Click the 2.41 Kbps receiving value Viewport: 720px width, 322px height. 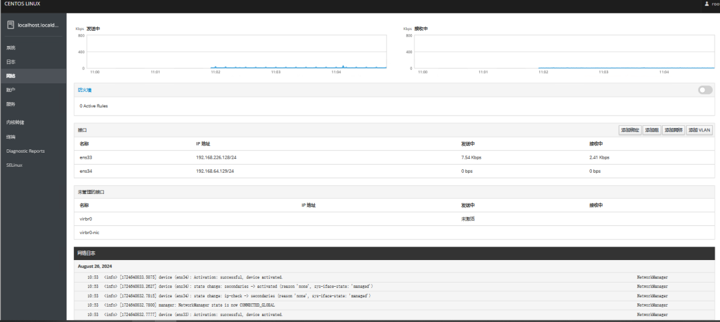point(599,157)
